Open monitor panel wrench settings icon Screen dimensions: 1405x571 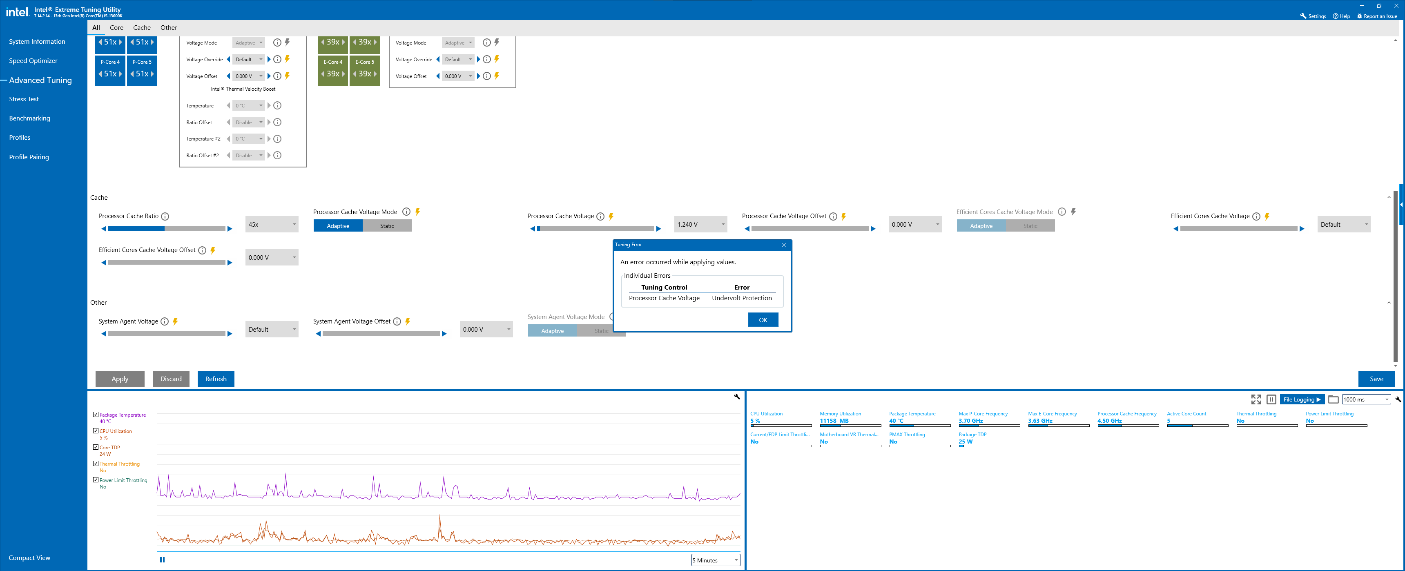pos(1398,399)
